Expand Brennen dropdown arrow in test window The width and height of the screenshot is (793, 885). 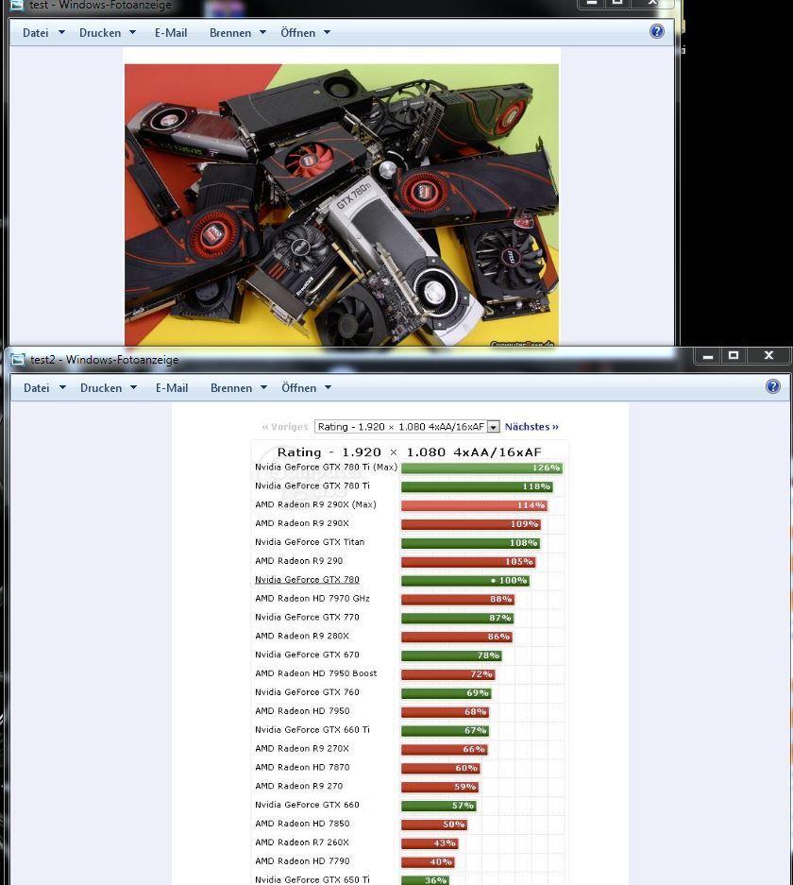click(x=262, y=33)
